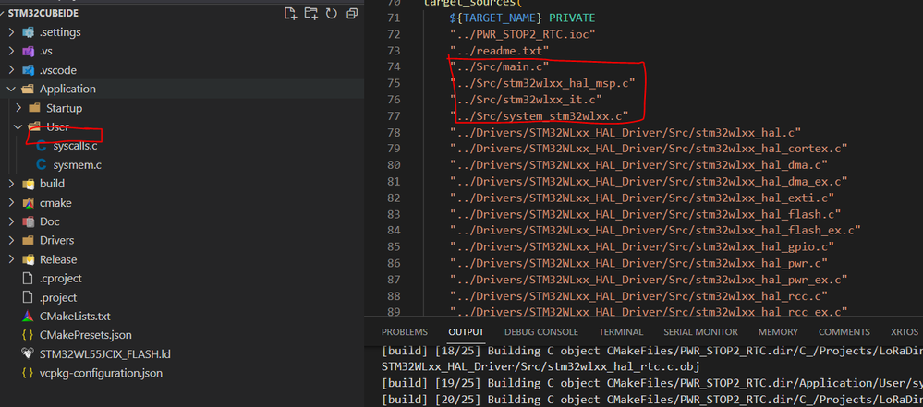
Task: Collapse the STM32CUBEIDE root section
Action: pyautogui.click(x=4, y=14)
